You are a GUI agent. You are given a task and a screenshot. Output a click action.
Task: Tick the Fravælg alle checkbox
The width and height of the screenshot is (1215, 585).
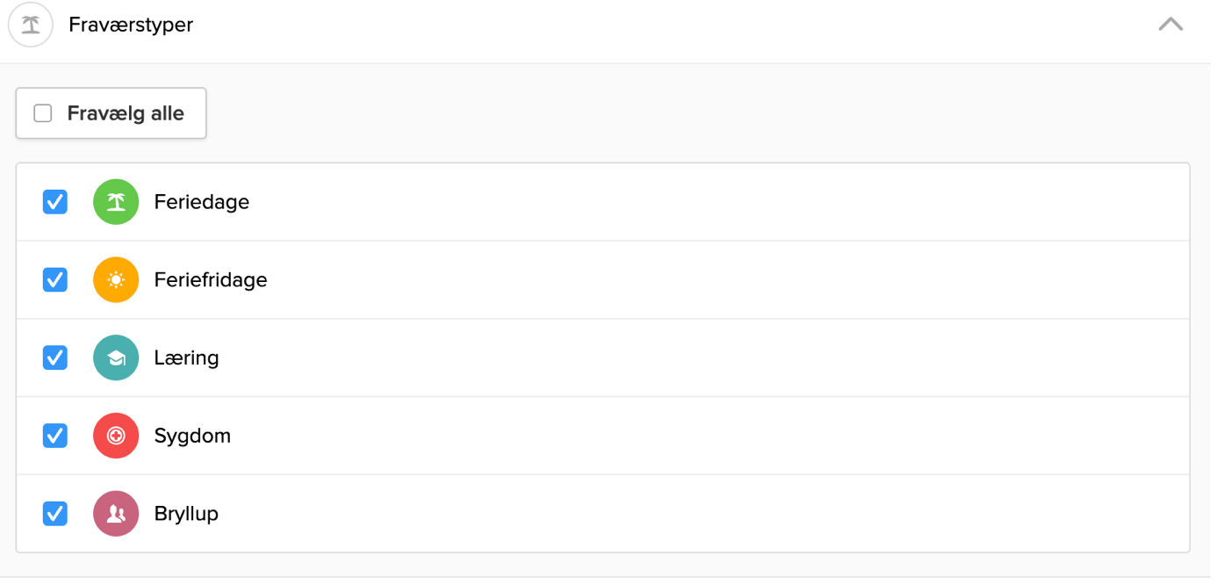[43, 113]
